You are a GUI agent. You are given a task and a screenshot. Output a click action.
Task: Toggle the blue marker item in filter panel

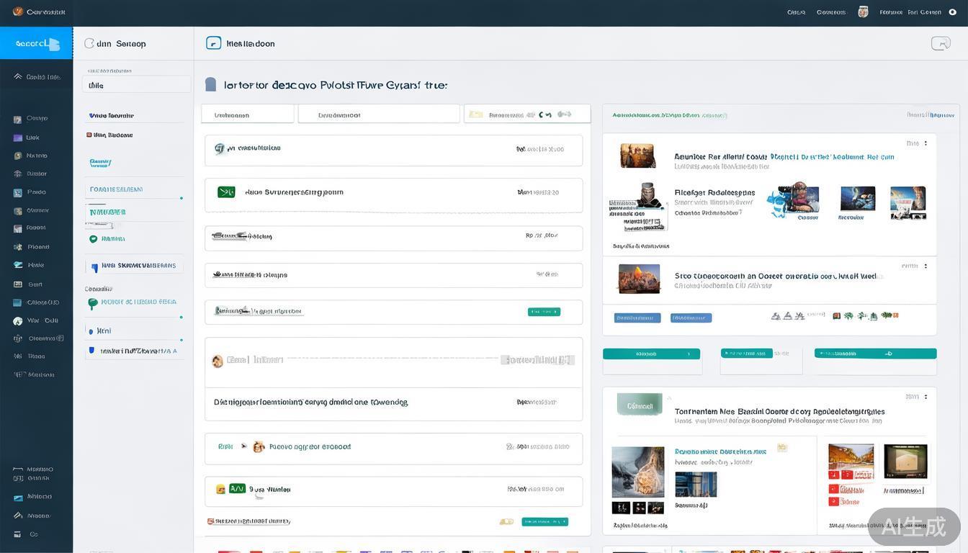94,266
